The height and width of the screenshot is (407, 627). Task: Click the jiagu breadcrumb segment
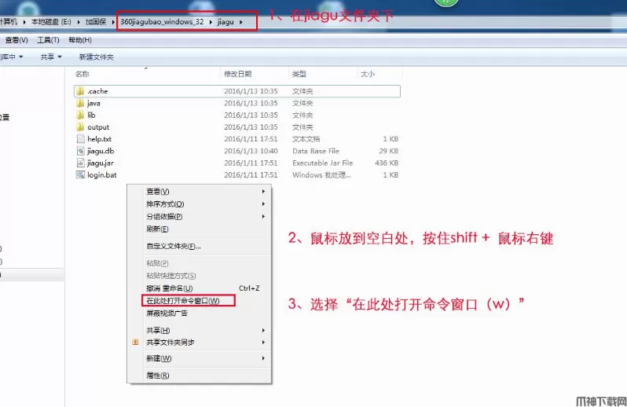225,21
